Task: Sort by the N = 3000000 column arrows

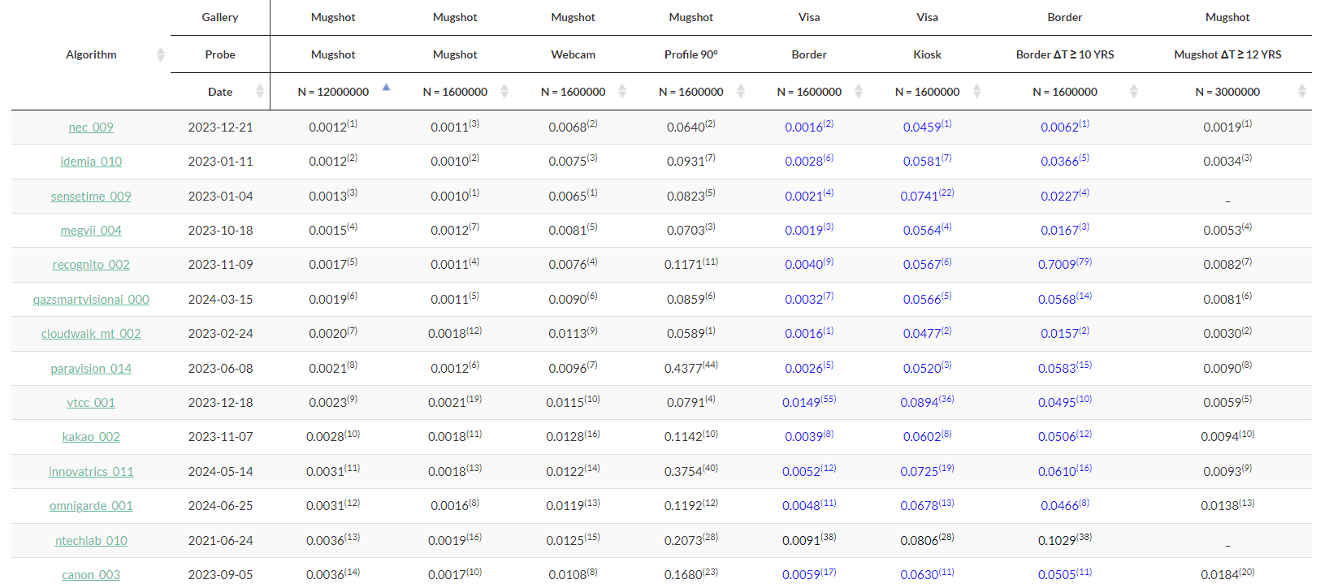Action: coord(1301,91)
